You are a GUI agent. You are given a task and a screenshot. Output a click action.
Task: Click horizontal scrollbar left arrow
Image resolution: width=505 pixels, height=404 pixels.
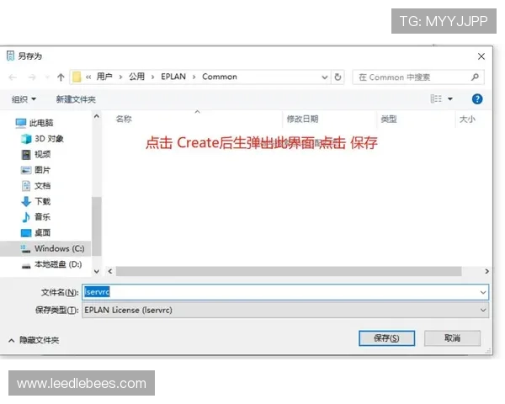click(x=110, y=271)
